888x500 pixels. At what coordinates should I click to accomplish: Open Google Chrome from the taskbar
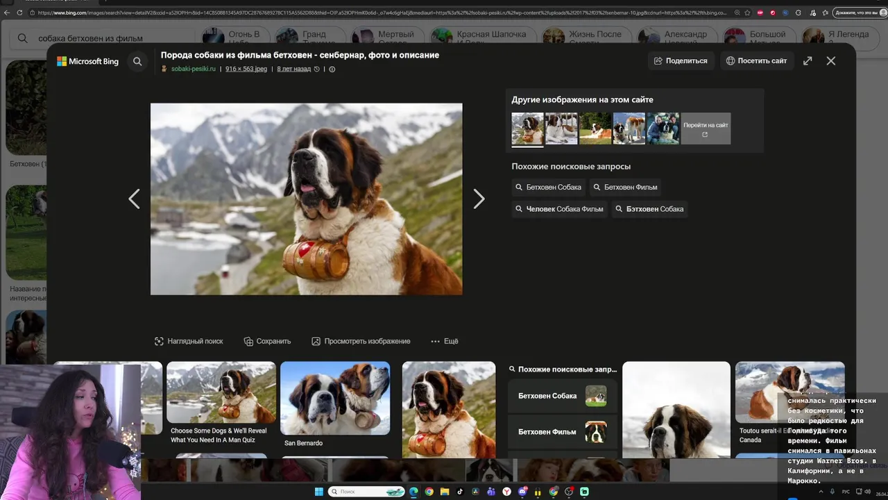(x=429, y=492)
